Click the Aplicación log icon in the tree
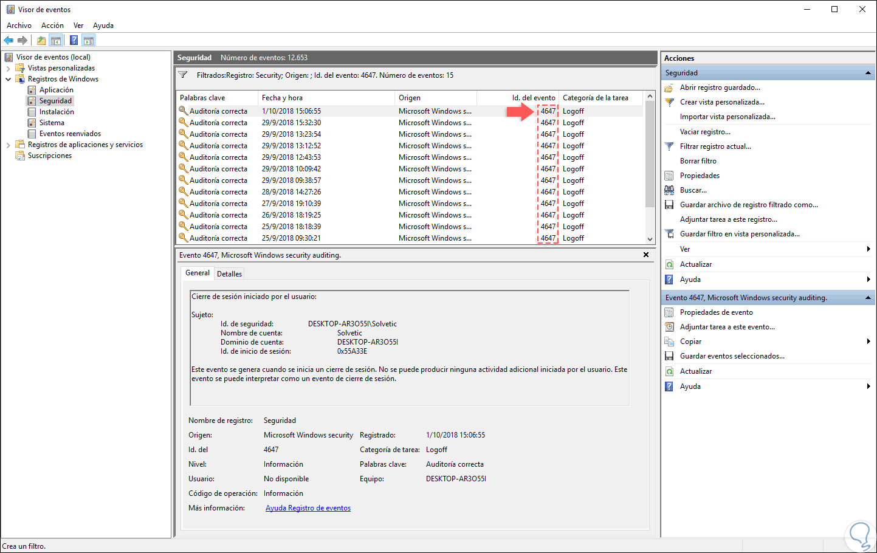This screenshot has height=553, width=877. (x=32, y=90)
